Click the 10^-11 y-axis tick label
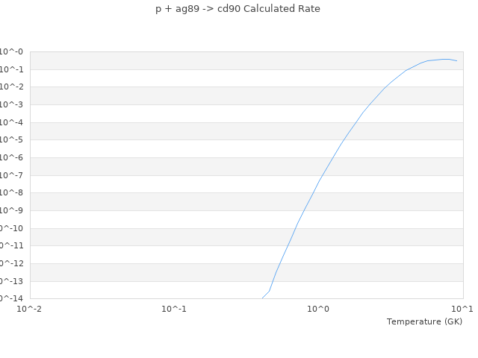Screen dimensions: 478x358 coord(13,246)
